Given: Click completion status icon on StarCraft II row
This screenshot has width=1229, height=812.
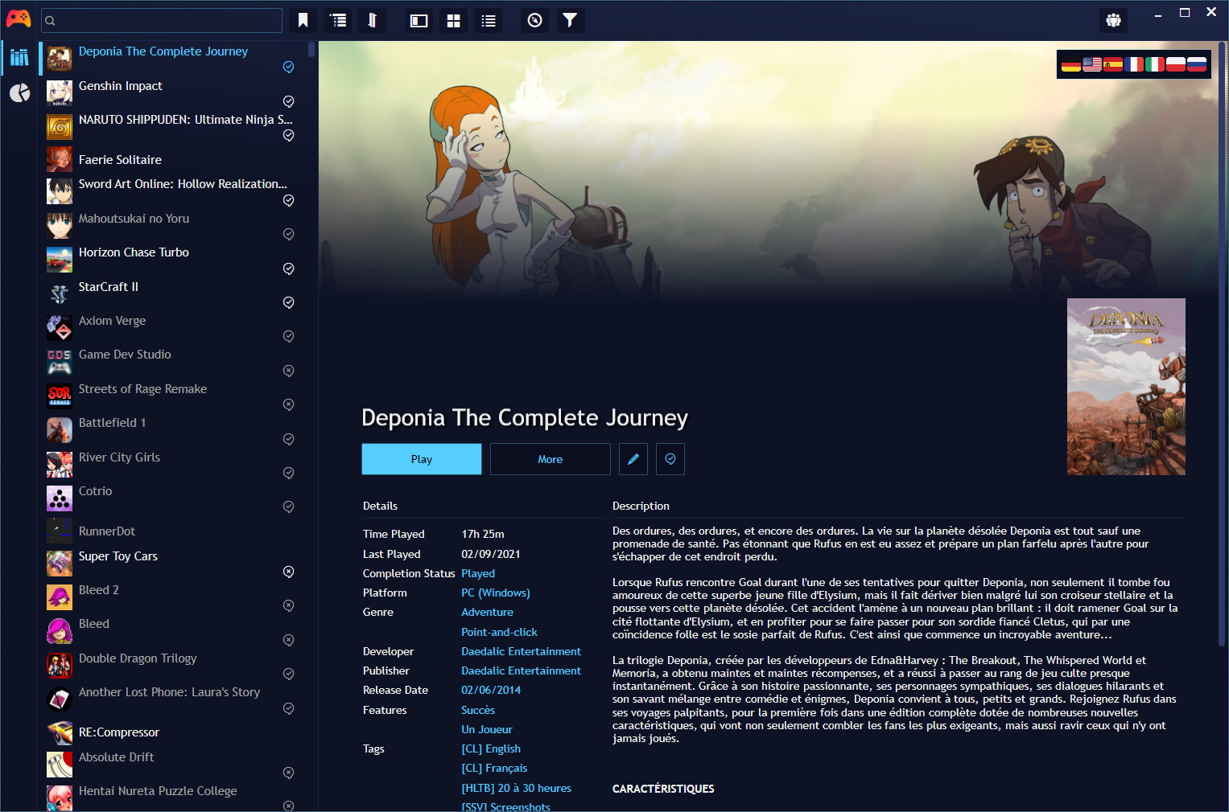Looking at the screenshot, I should (x=288, y=302).
